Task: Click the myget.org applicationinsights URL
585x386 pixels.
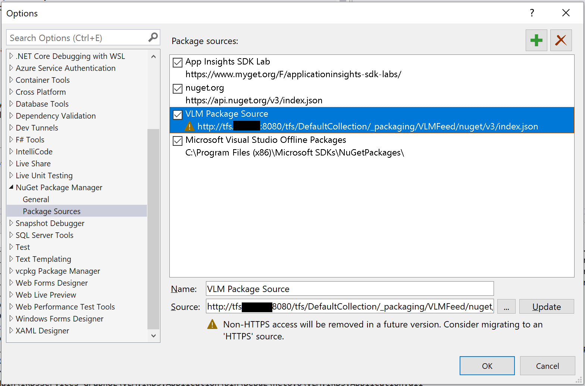Action: 293,74
